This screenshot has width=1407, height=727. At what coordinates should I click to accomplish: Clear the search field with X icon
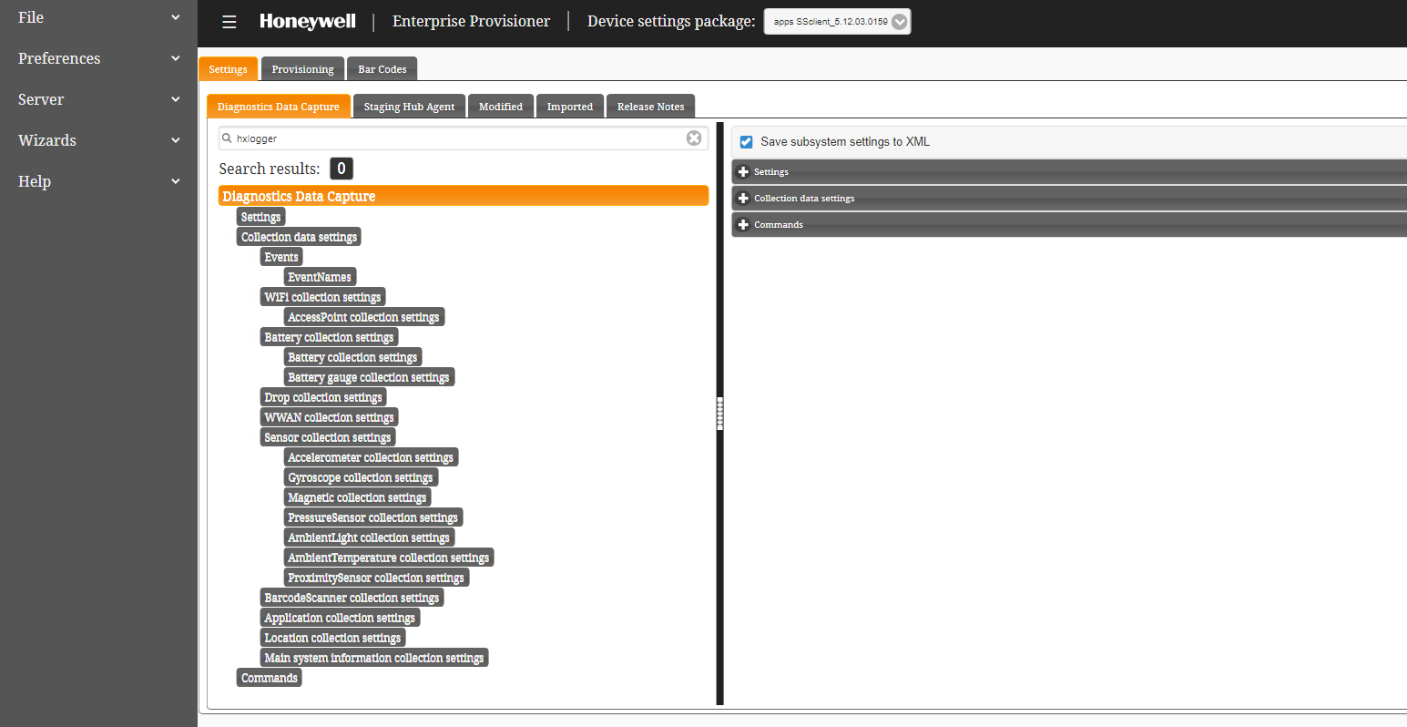click(694, 138)
